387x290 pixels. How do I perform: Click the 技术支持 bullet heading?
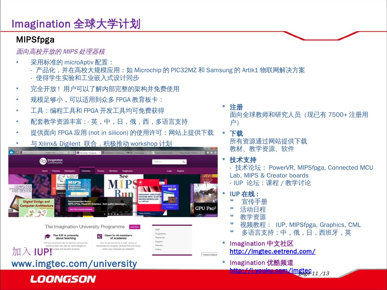[x=243, y=160]
